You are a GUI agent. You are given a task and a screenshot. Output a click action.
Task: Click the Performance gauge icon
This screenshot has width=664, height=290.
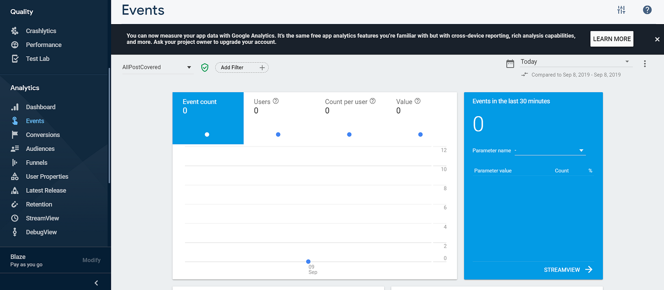(x=15, y=45)
